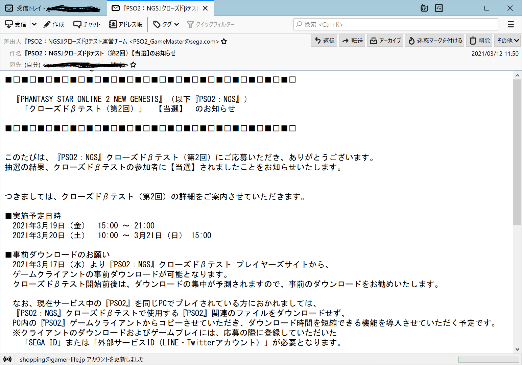Open the tasks icon in the tab bar
Screen dimensions: 522x365
tap(439, 8)
